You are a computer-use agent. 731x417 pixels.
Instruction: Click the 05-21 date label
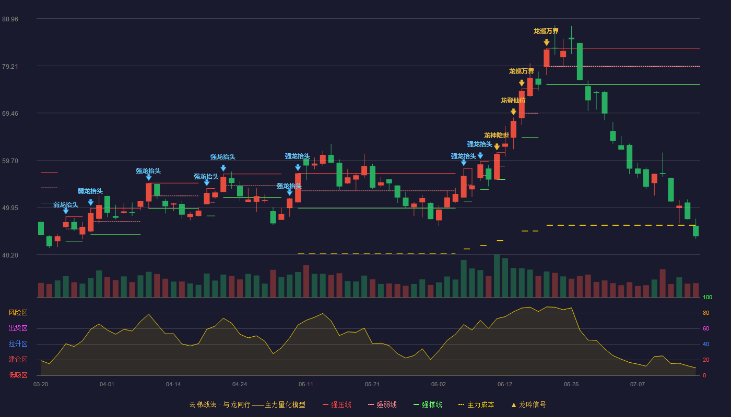click(x=372, y=384)
